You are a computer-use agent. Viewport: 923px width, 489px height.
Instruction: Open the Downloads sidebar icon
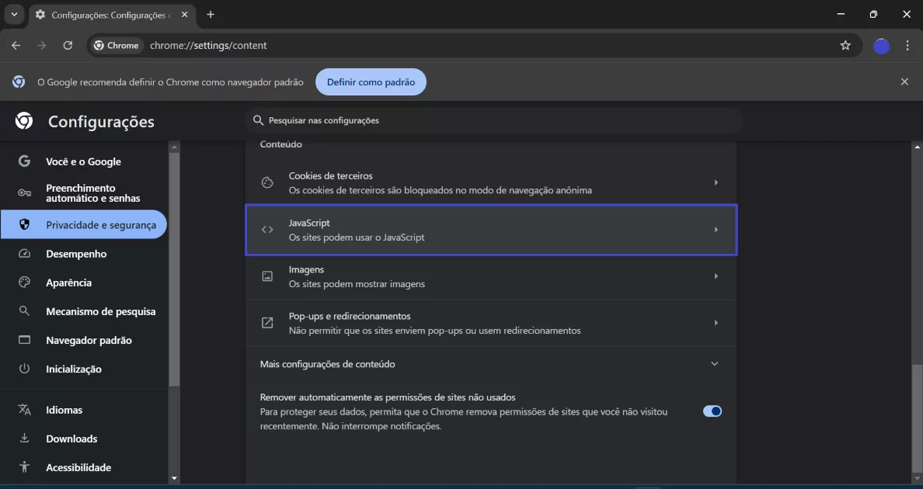click(24, 438)
